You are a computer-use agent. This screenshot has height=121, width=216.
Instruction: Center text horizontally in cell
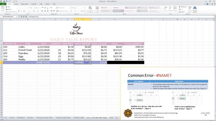(x=45, y=11)
